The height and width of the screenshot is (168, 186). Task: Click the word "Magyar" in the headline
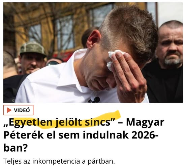coord(145,122)
